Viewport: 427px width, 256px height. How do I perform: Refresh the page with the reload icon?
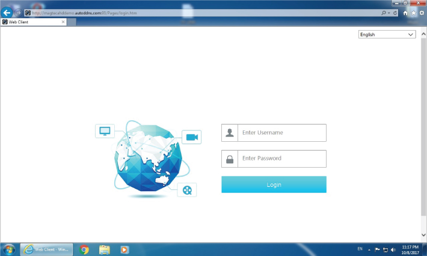tap(395, 13)
